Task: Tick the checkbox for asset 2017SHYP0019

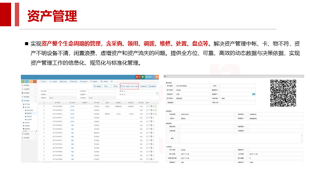Action: click(44, 110)
